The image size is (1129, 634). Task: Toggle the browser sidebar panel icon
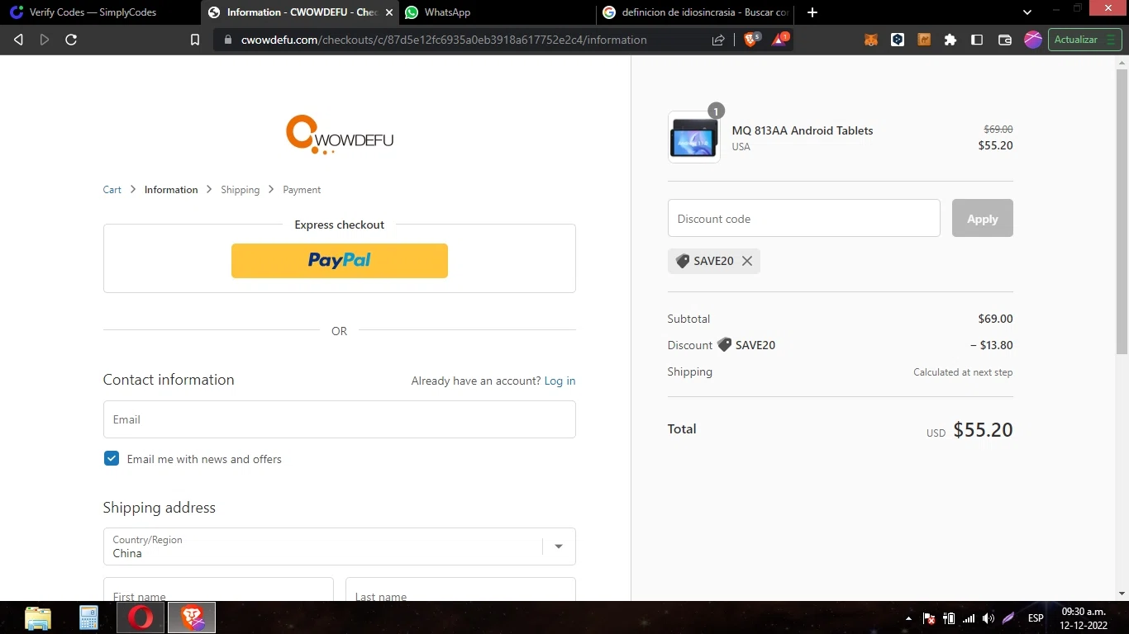pos(977,40)
